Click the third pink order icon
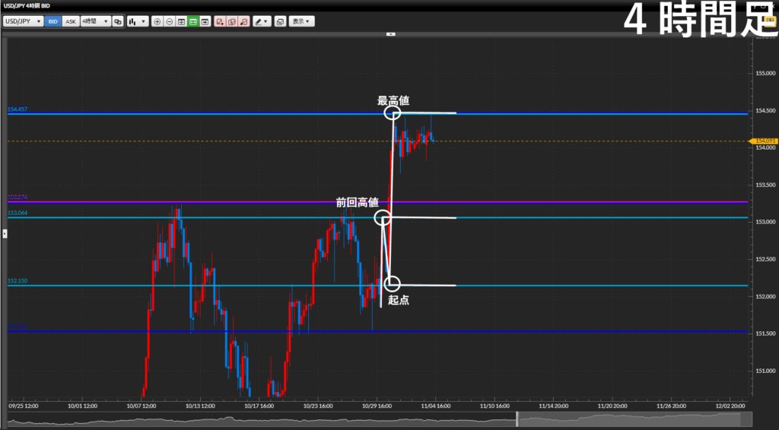Image resolution: width=779 pixels, height=430 pixels. point(243,22)
